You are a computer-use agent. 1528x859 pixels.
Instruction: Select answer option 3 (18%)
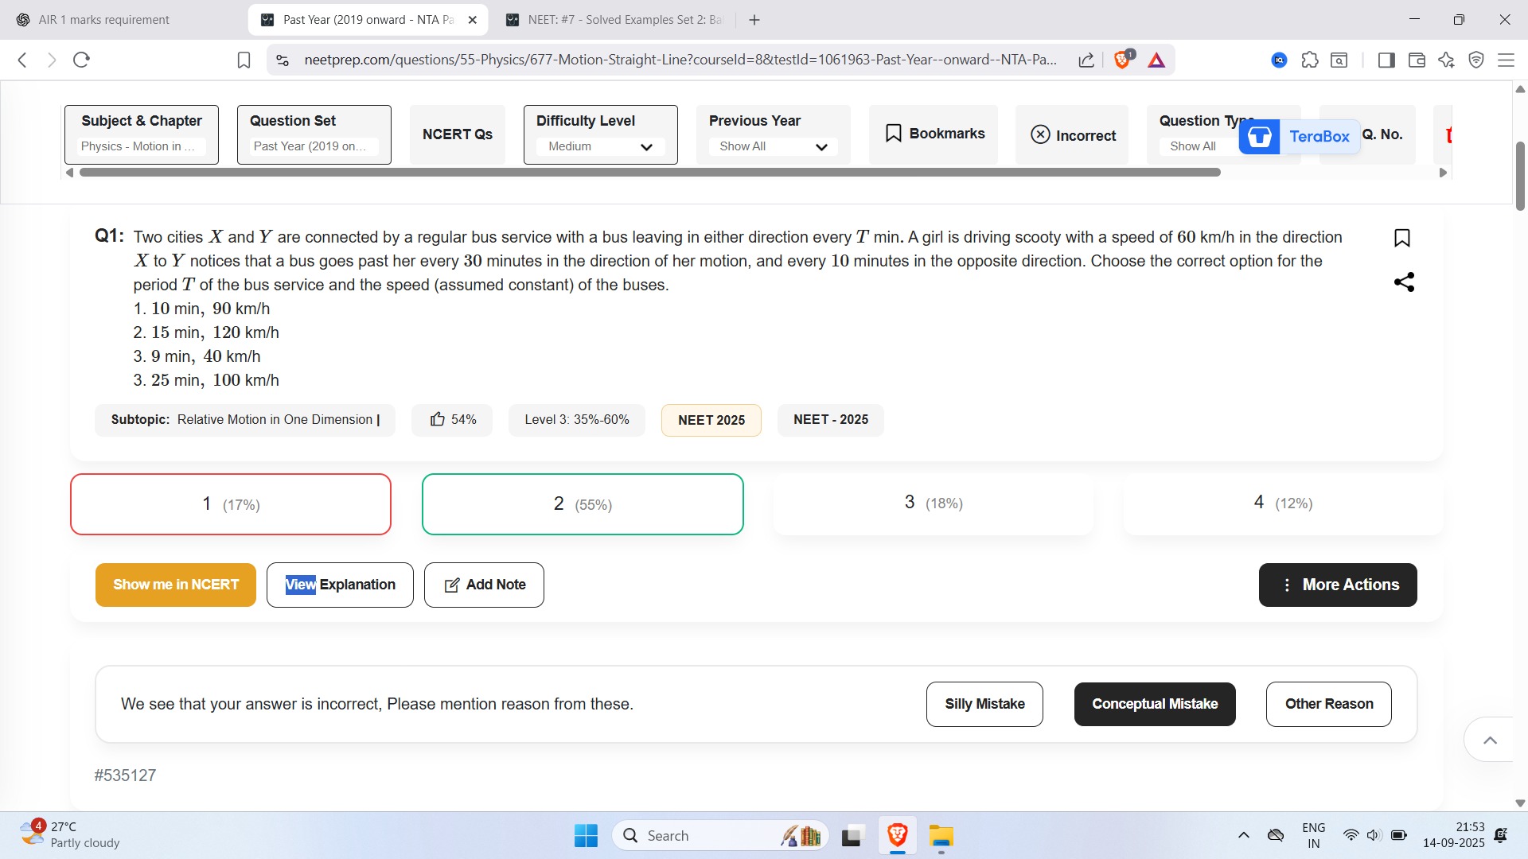(x=933, y=503)
